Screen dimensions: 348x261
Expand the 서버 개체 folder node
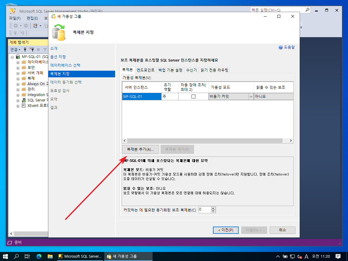(18, 73)
